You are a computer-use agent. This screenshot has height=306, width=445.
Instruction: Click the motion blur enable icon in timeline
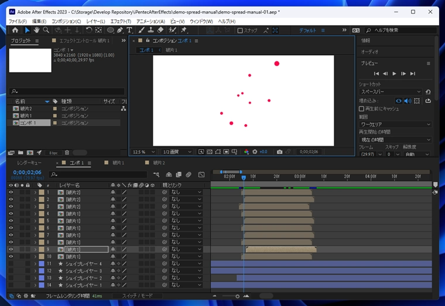pyautogui.click(x=189, y=175)
